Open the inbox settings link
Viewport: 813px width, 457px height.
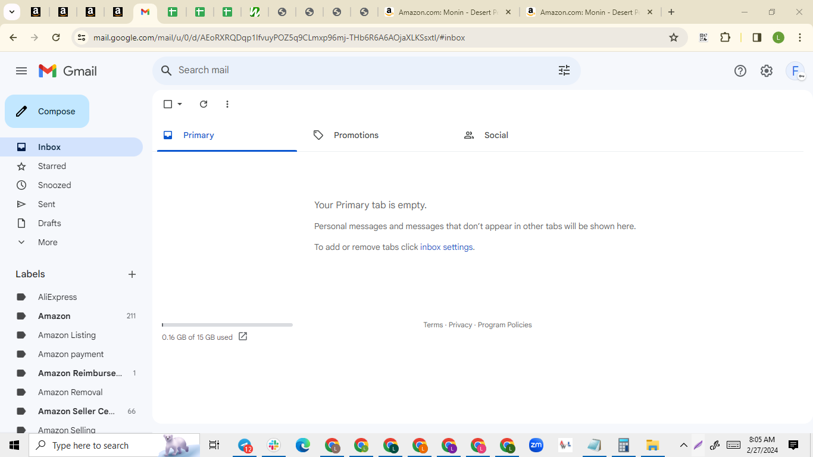click(x=446, y=247)
